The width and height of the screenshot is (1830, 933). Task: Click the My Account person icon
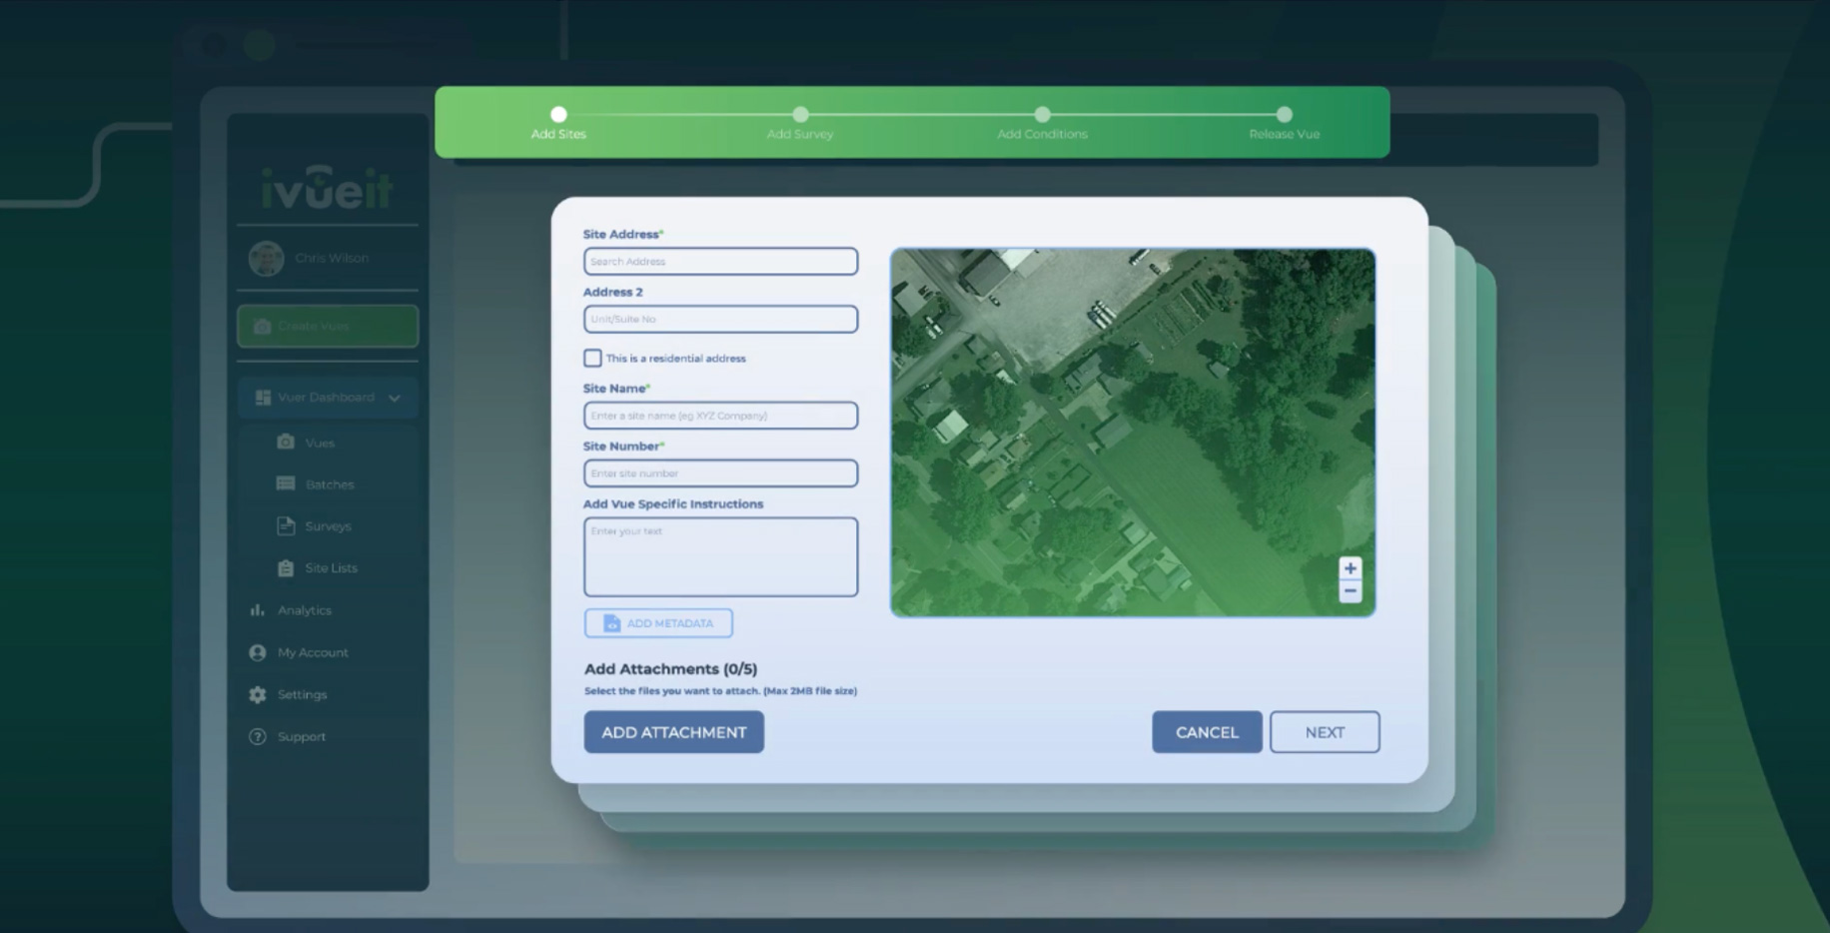(x=258, y=652)
